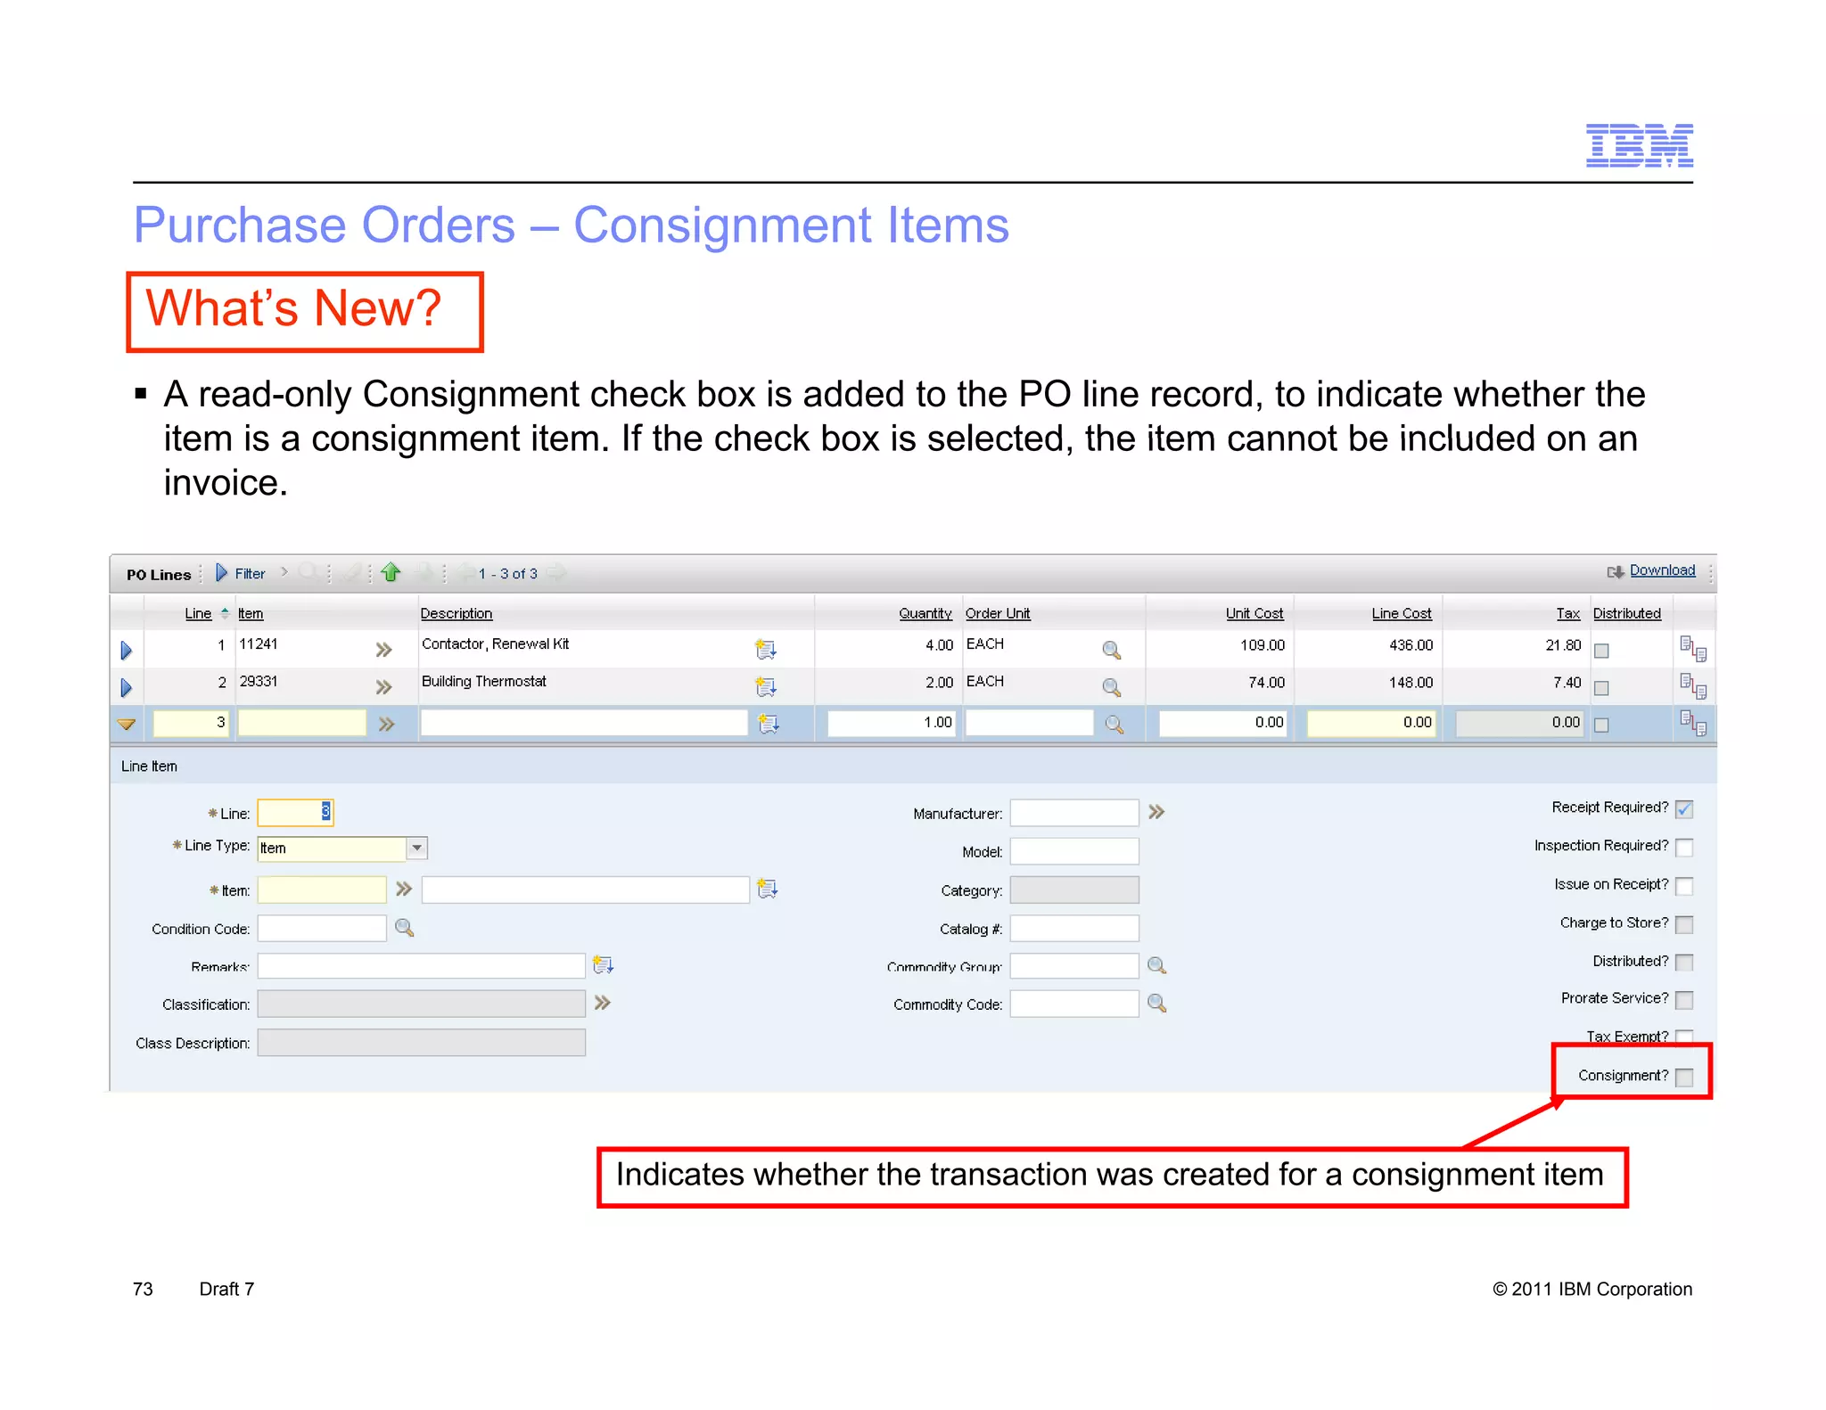Sort by the Line column header

198,613
